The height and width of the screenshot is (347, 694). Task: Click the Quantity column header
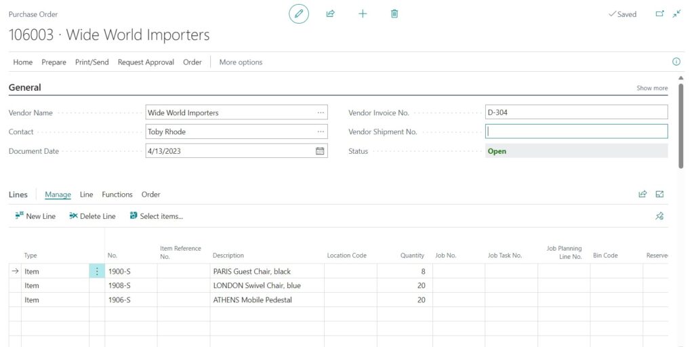413,256
